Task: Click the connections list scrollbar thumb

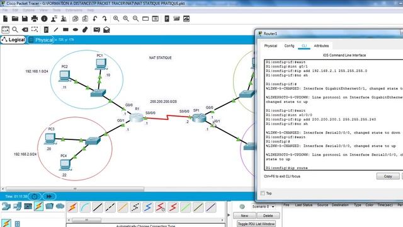Action: 86,220
